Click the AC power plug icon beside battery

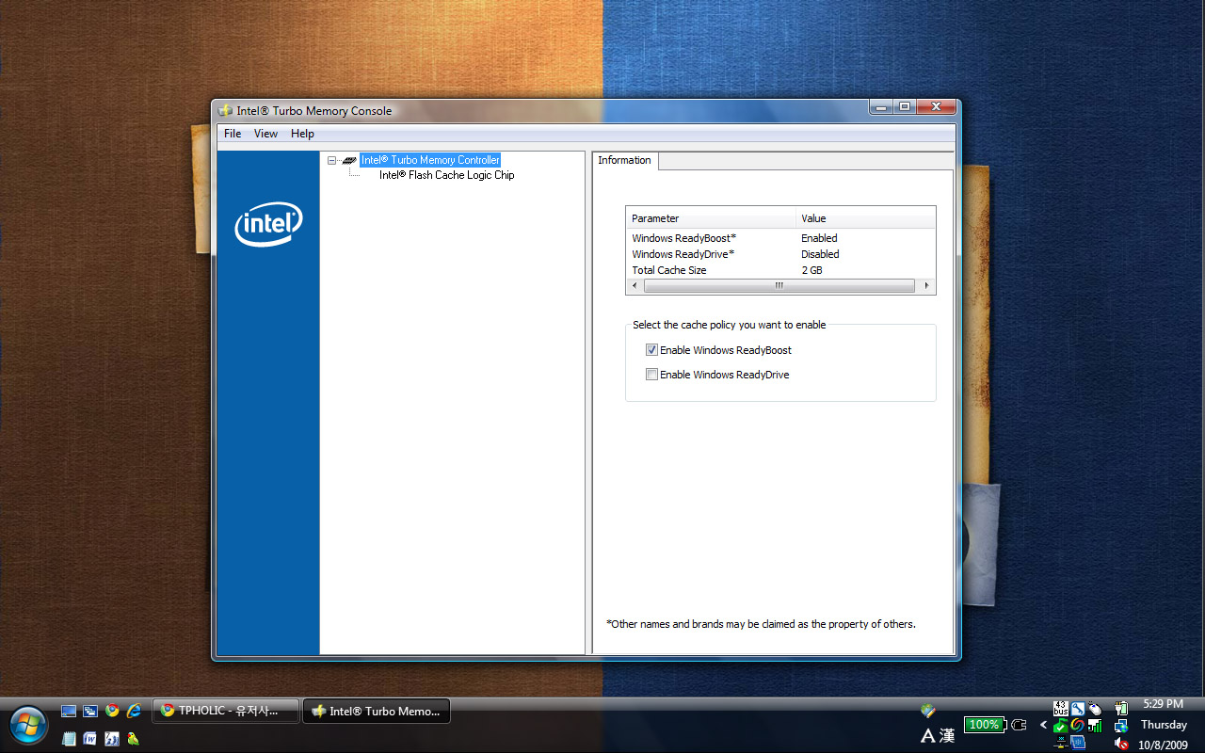(1019, 725)
